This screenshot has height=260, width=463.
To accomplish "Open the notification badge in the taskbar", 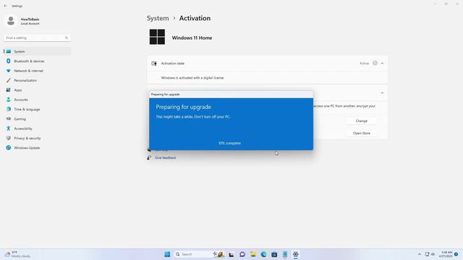I will (456, 254).
